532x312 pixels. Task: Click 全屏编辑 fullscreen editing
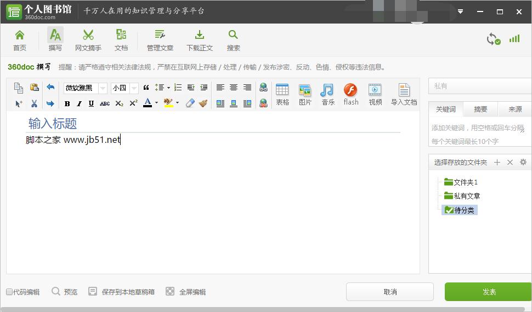click(185, 292)
